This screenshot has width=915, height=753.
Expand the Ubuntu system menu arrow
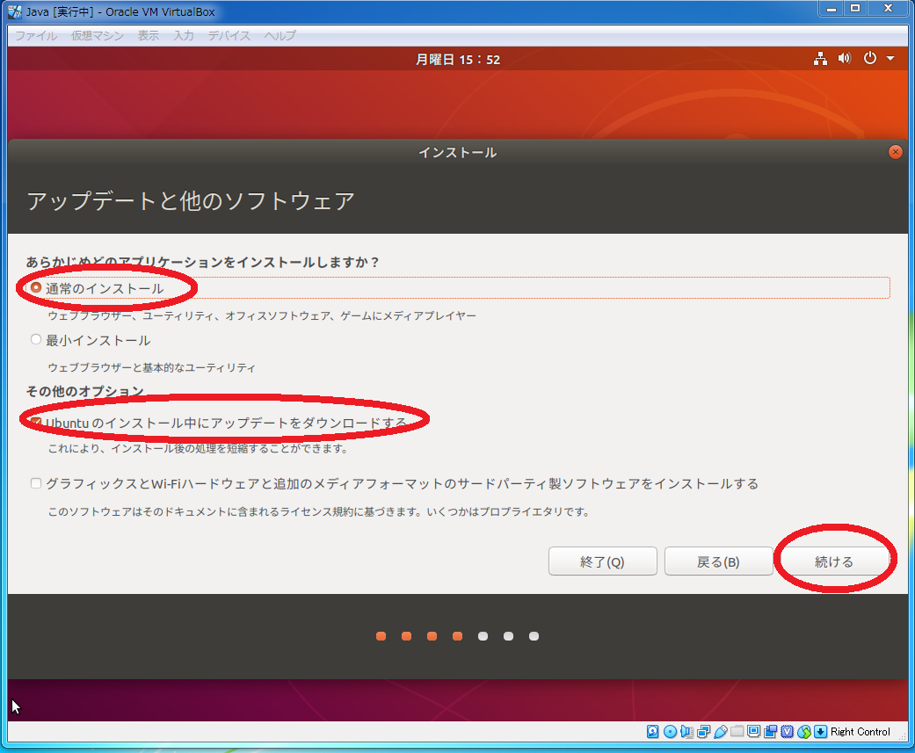tap(890, 58)
